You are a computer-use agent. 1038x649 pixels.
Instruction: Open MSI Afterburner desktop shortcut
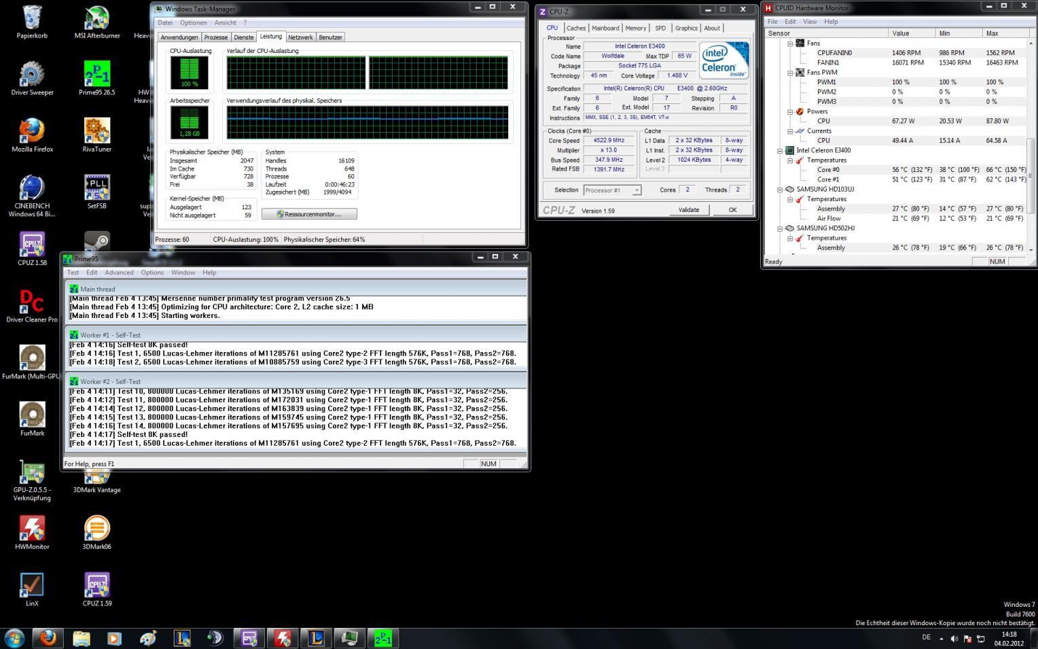pyautogui.click(x=97, y=22)
